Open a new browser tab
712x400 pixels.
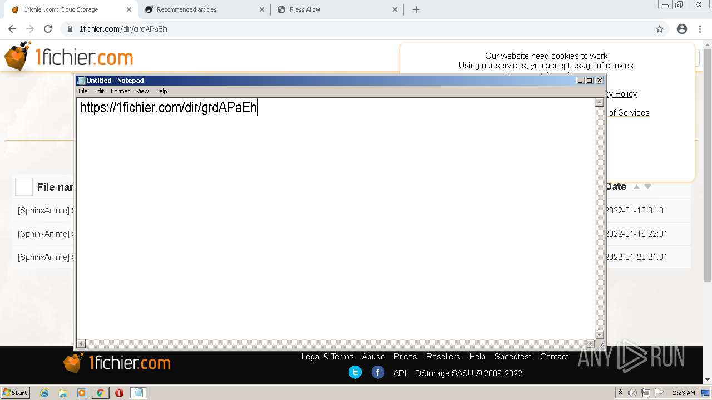[x=416, y=9]
